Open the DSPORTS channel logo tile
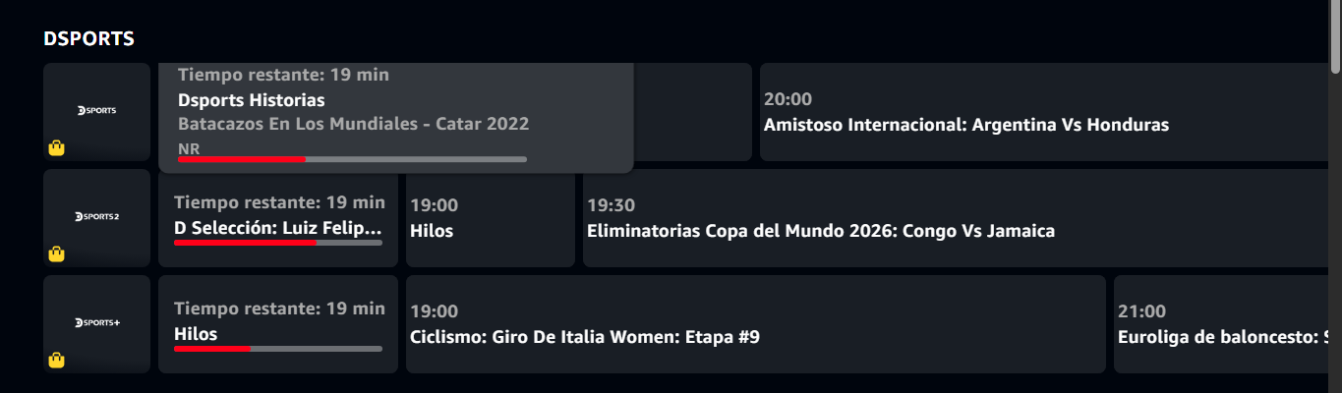Screen dimensions: 1342x393 [97, 112]
